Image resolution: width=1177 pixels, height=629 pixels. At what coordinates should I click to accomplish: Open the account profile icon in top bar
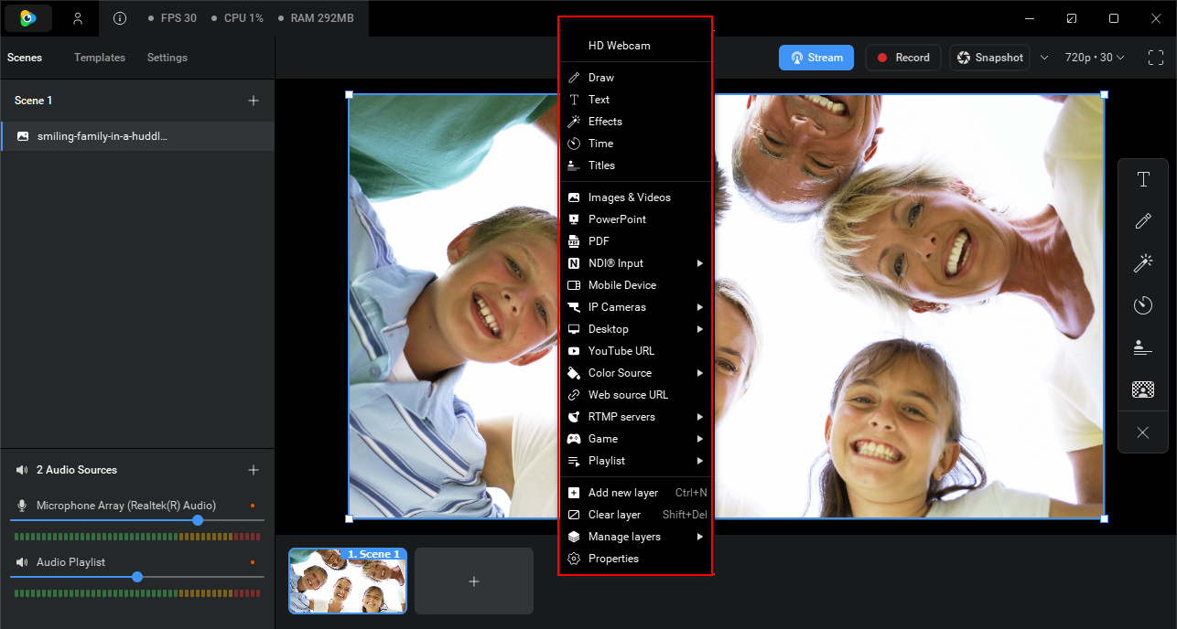coord(78,18)
